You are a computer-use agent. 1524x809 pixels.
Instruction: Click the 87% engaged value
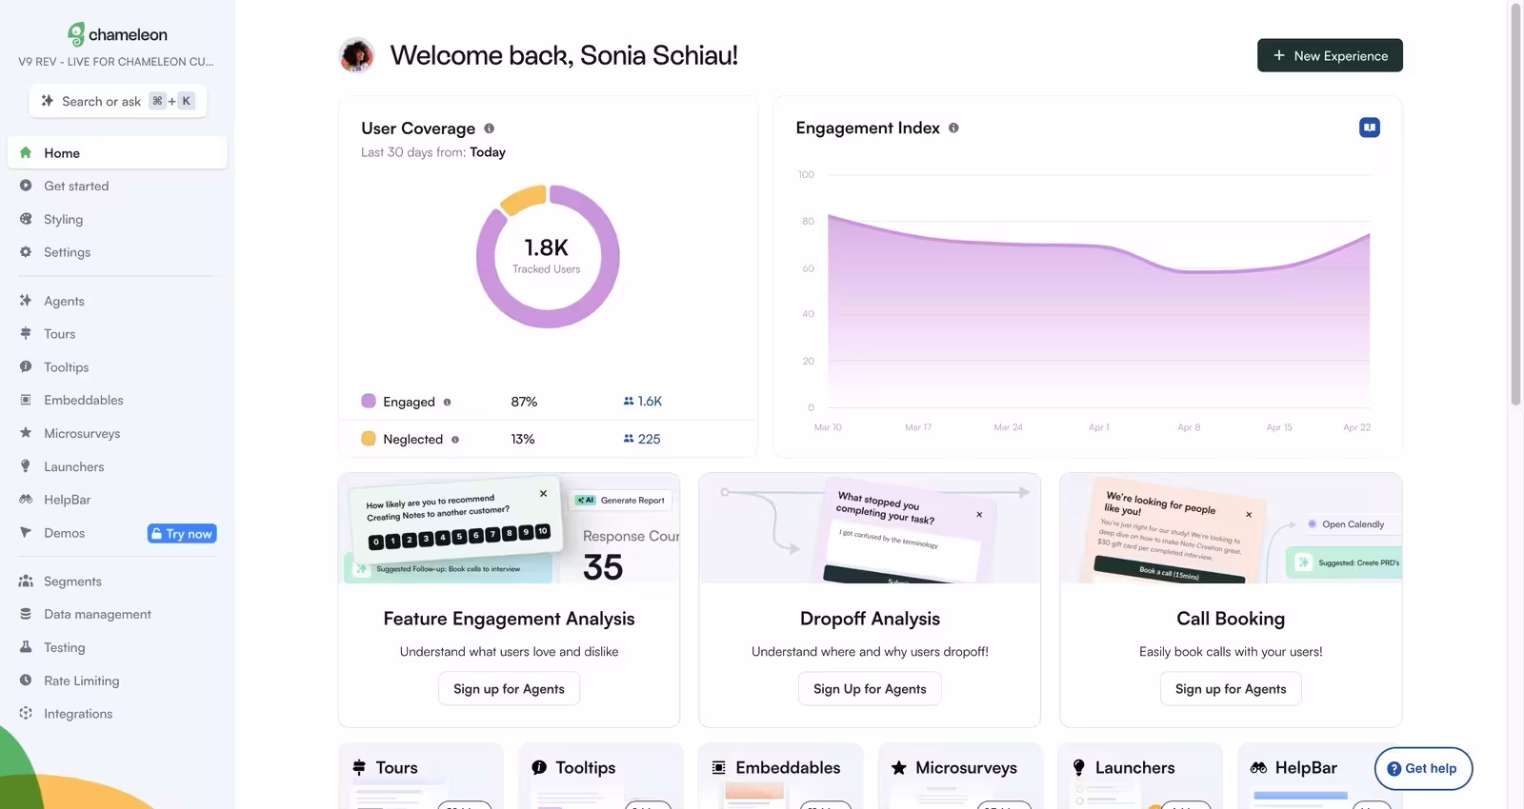[524, 402]
